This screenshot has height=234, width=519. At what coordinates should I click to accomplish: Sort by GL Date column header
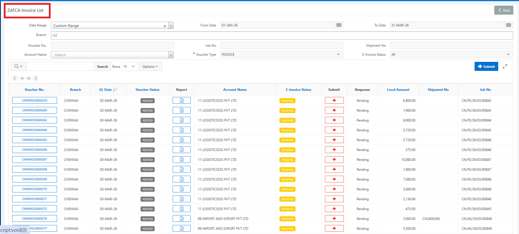(x=106, y=90)
